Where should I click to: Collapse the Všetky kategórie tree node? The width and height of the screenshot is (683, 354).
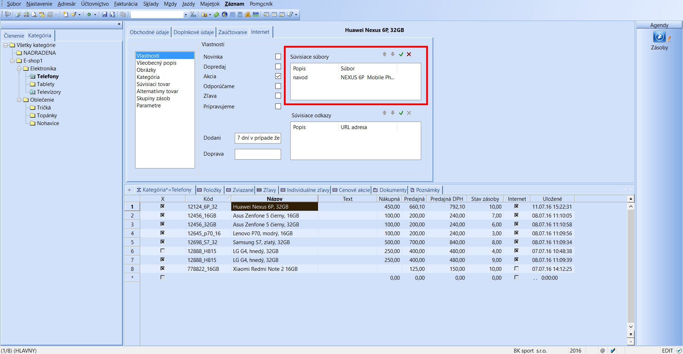tap(6, 45)
